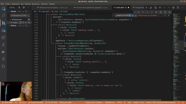Image resolution: width=186 pixels, height=104 pixels.
Task: Click the commit message input field
Action: pyautogui.click(x=20, y=15)
